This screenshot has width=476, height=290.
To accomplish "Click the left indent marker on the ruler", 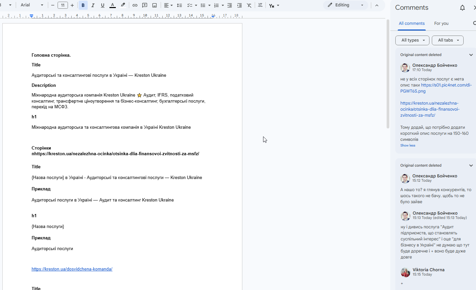I will 31,16.
